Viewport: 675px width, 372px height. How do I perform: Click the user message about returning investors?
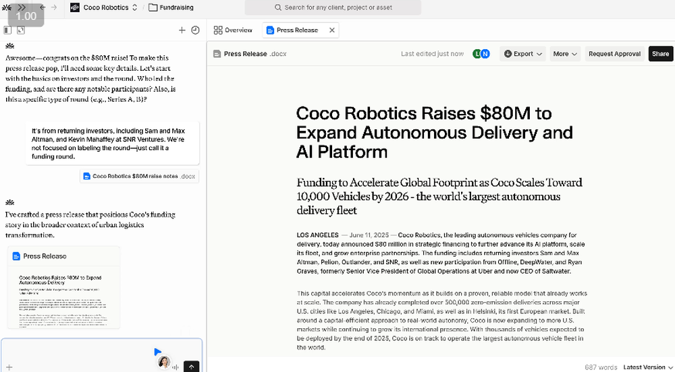[x=112, y=144]
